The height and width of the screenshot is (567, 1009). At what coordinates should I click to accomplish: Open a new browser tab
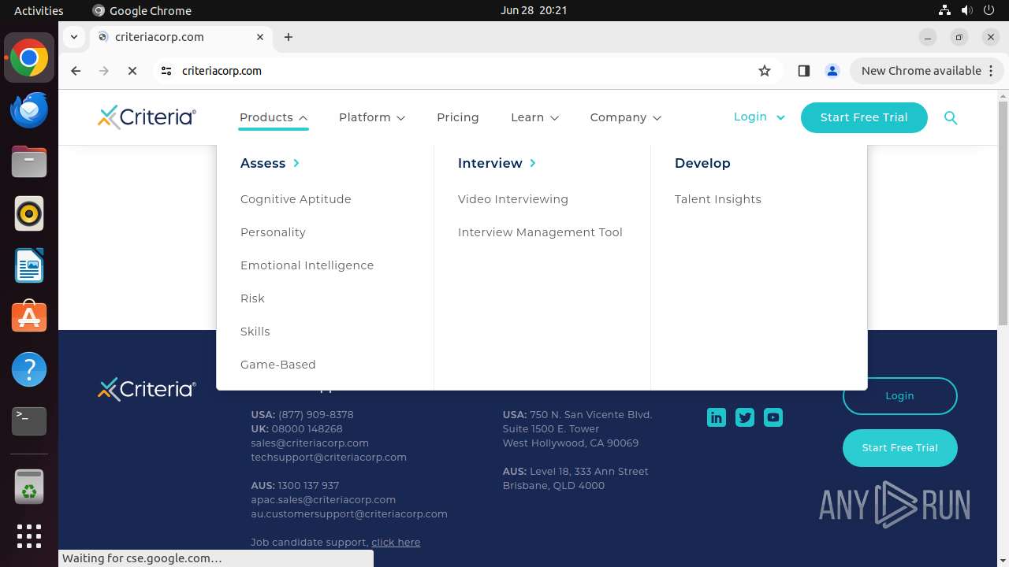point(289,37)
